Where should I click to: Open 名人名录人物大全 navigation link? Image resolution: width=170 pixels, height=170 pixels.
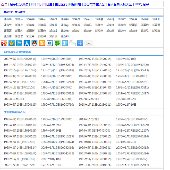click(x=119, y=4)
